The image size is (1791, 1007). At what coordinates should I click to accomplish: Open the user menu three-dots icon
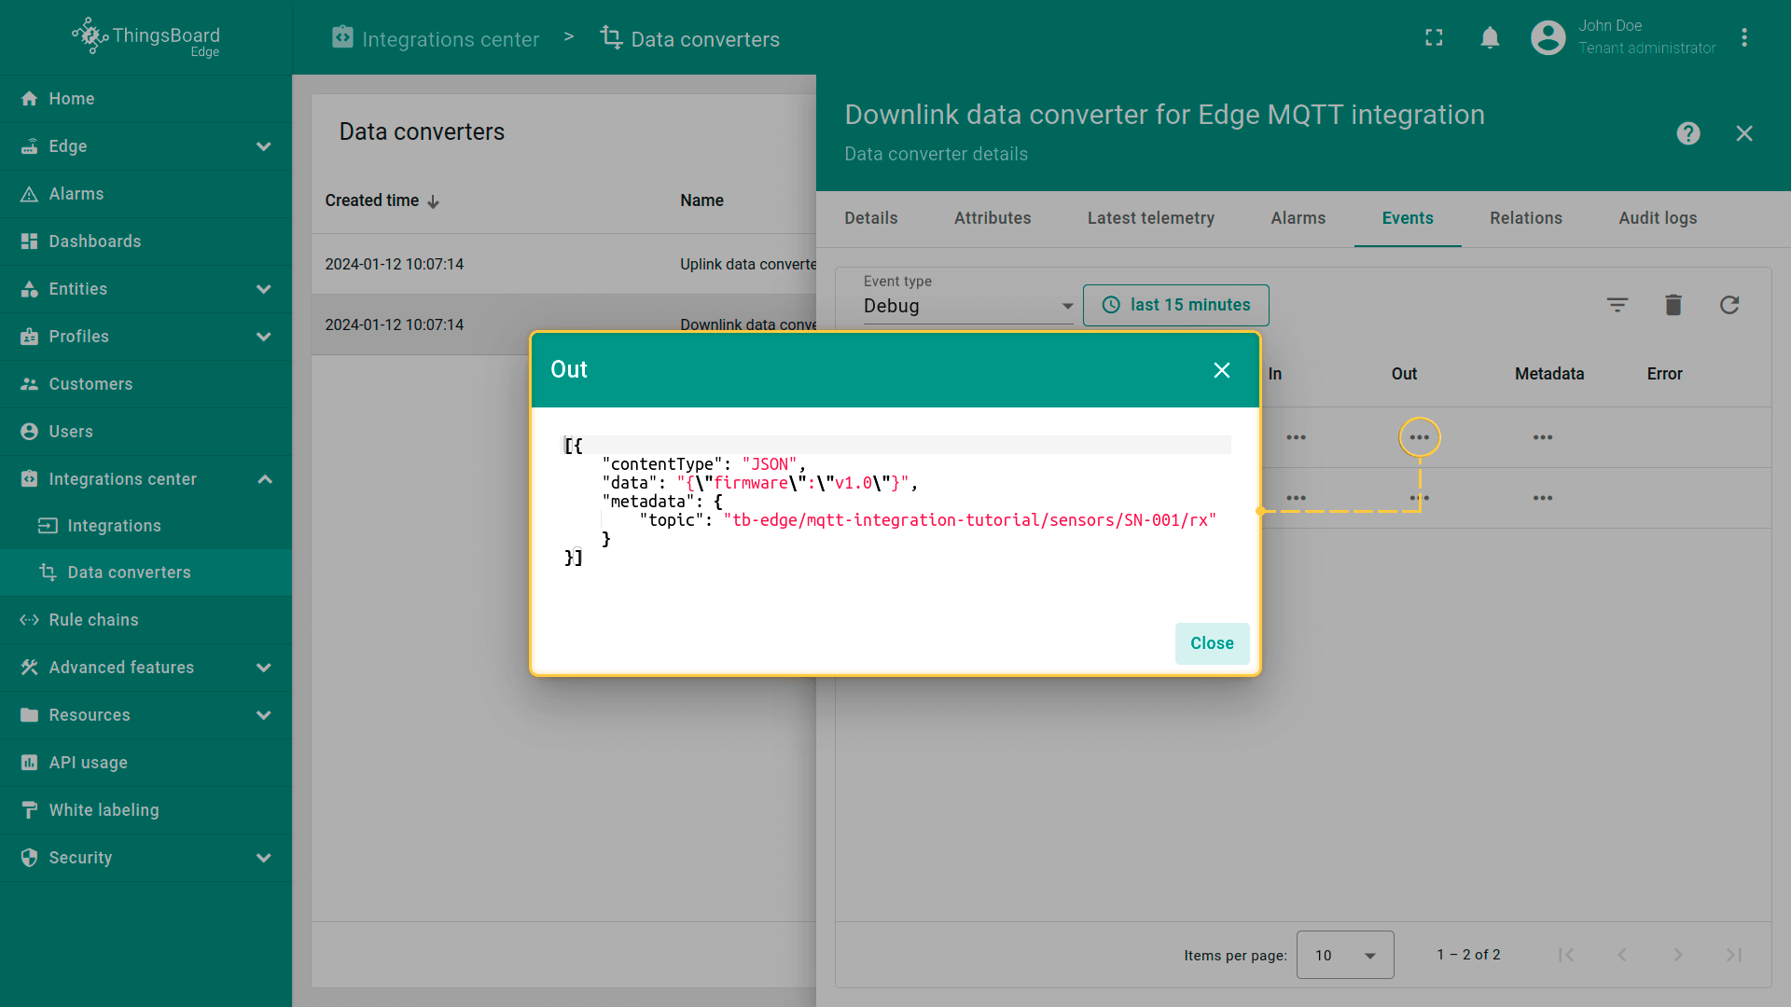(x=1743, y=38)
